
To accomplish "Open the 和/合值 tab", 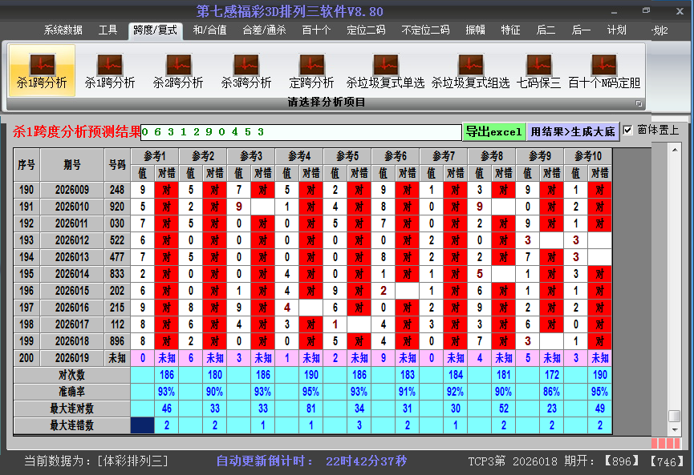I will point(209,30).
